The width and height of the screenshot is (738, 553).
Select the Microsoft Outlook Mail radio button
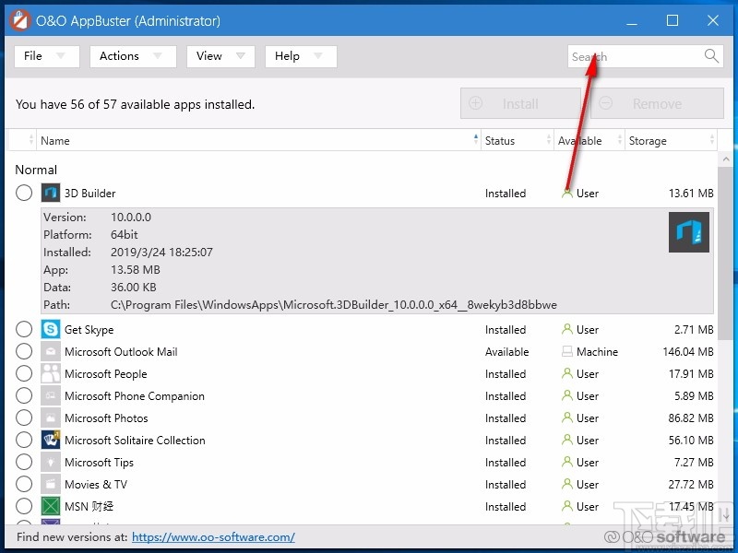24,351
